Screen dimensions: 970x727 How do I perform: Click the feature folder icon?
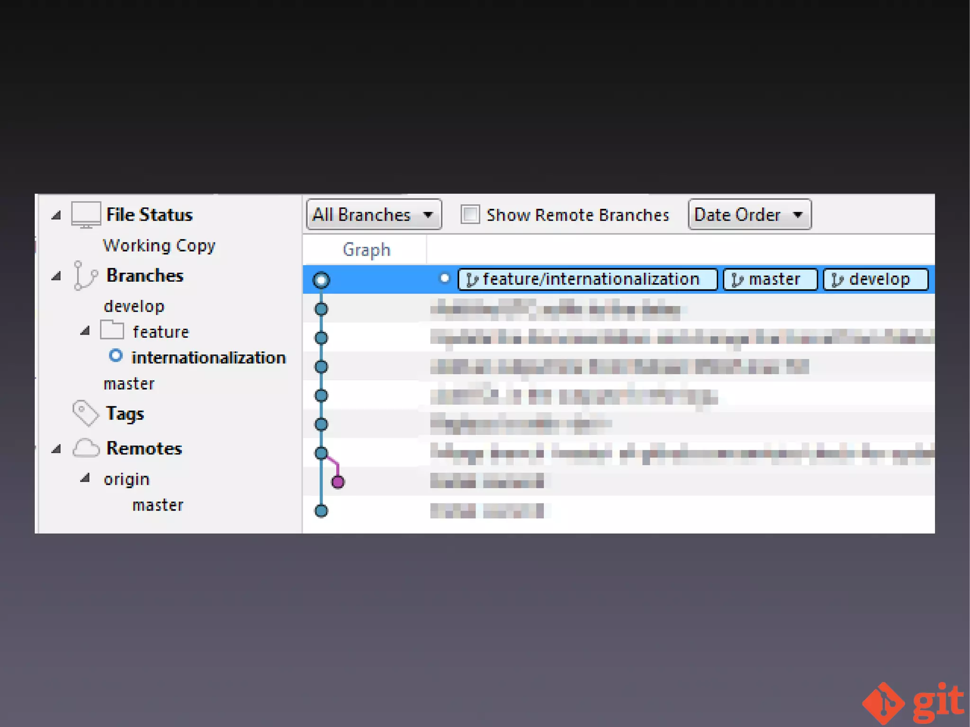tap(112, 331)
